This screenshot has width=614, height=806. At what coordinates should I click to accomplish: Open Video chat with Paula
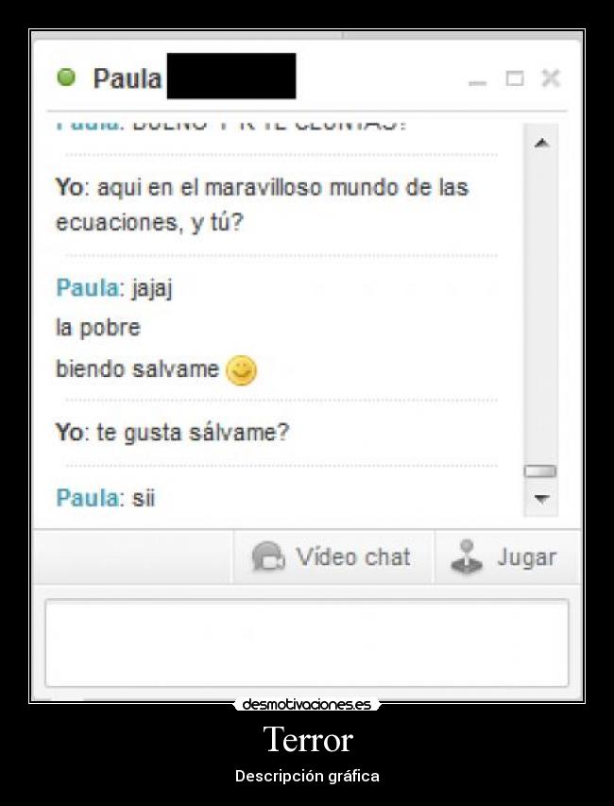point(333,557)
